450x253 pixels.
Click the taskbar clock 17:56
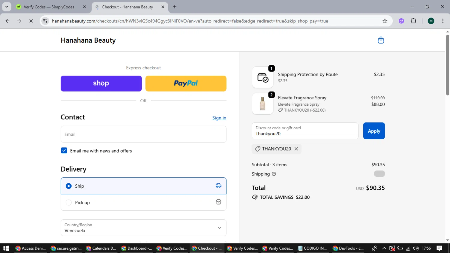426,248
